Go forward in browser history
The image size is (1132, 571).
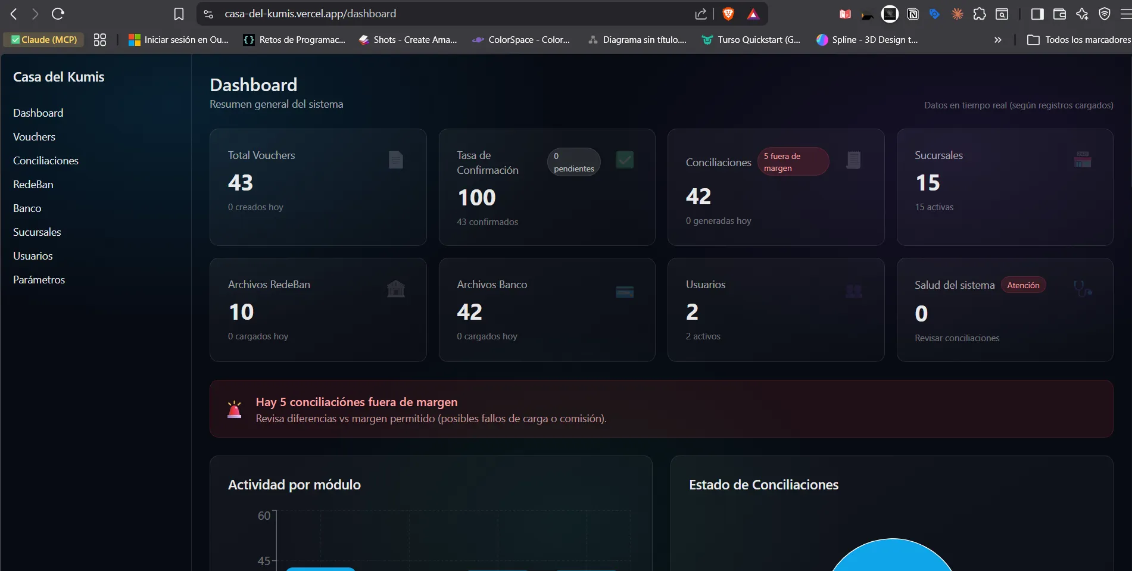tap(35, 14)
